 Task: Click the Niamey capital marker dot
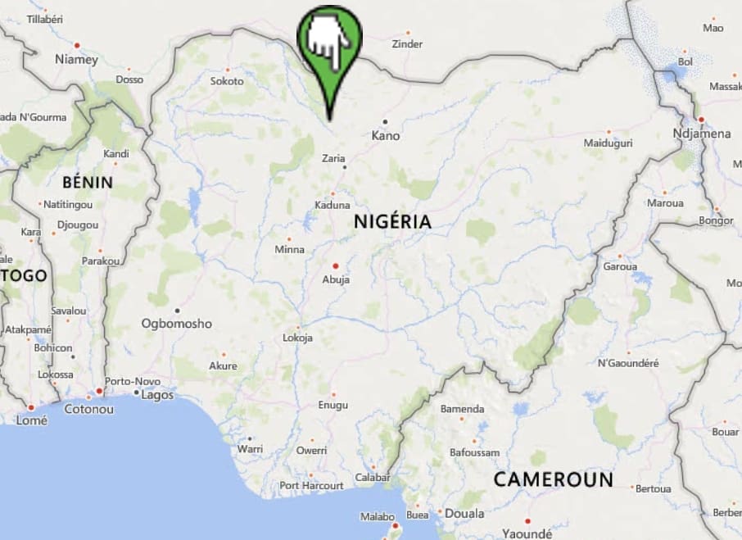click(x=77, y=46)
